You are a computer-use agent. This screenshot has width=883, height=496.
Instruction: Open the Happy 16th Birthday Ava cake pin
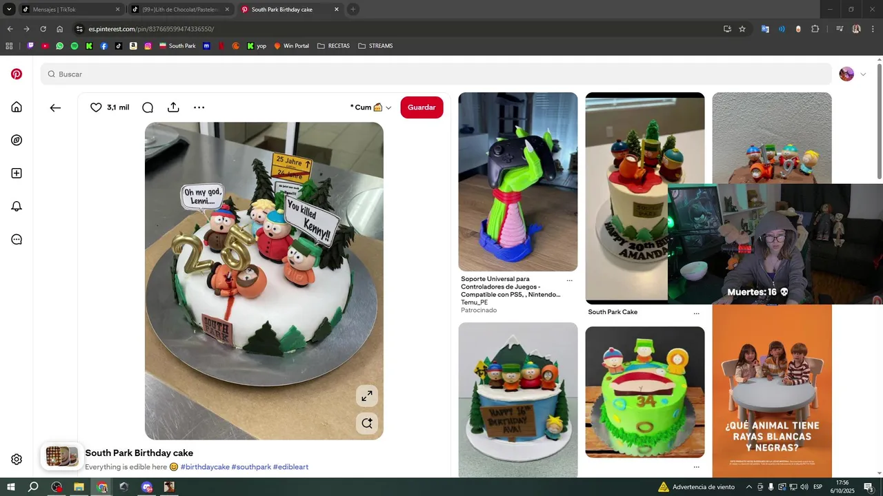point(518,400)
